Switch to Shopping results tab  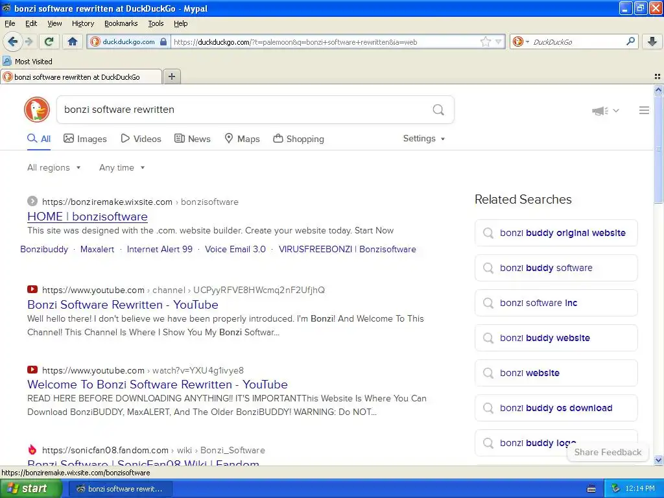pyautogui.click(x=298, y=139)
